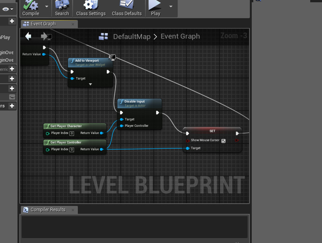Select the Get Player Character node header
322x243 pixels.
pos(75,126)
